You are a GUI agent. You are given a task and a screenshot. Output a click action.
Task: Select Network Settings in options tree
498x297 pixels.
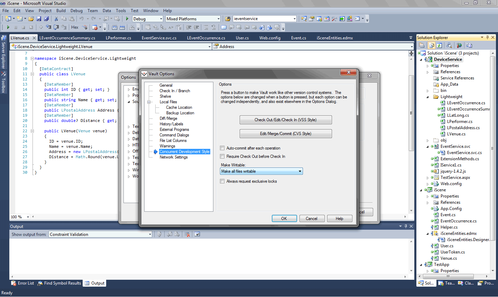pyautogui.click(x=174, y=157)
